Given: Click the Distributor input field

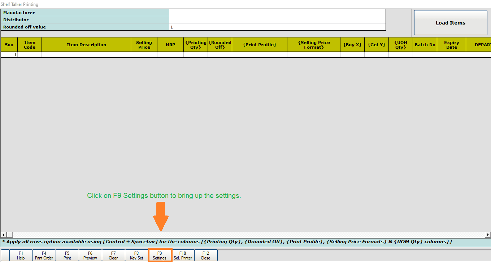Looking at the screenshot, I should click(x=277, y=20).
